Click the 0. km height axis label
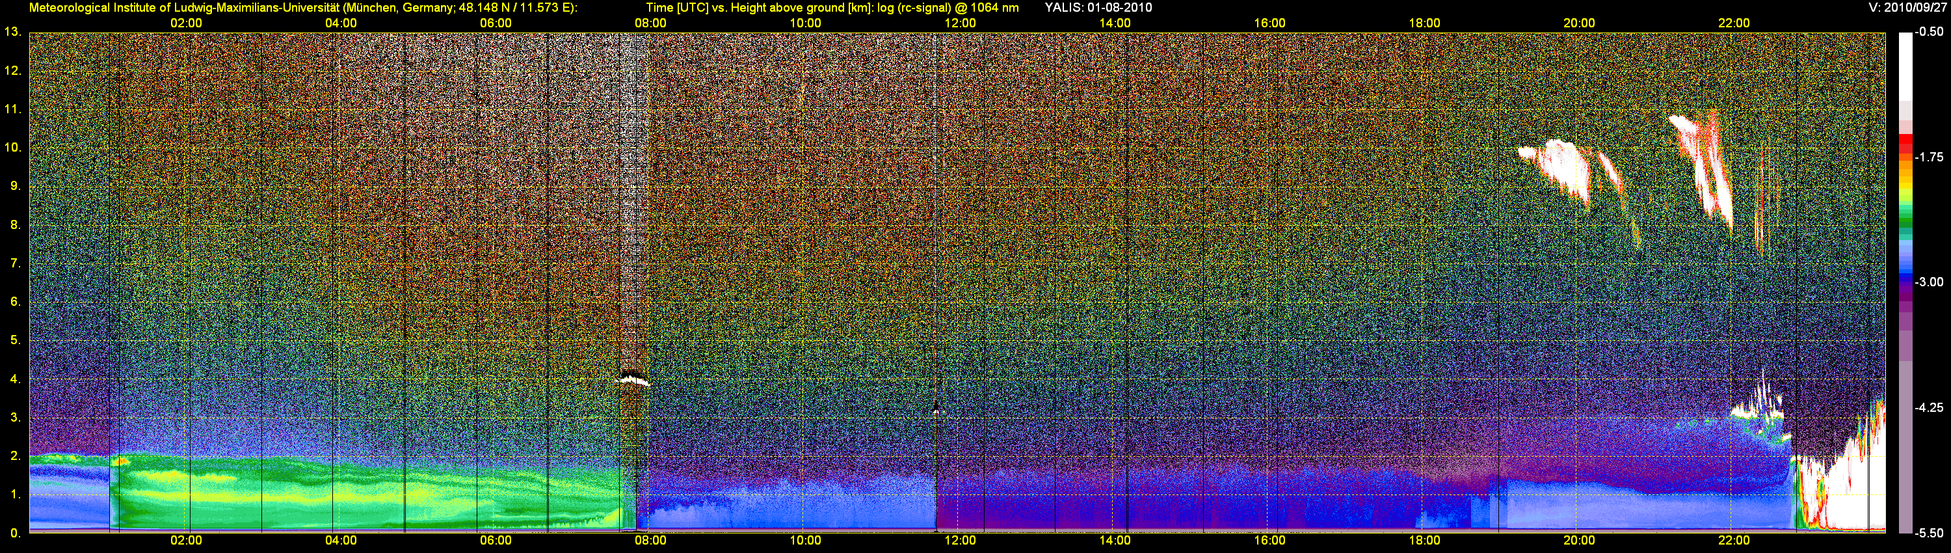The height and width of the screenshot is (553, 1951). [15, 533]
